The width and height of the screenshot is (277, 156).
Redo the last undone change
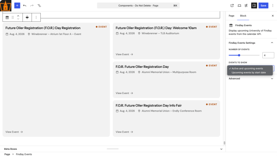[x=32, y=5]
